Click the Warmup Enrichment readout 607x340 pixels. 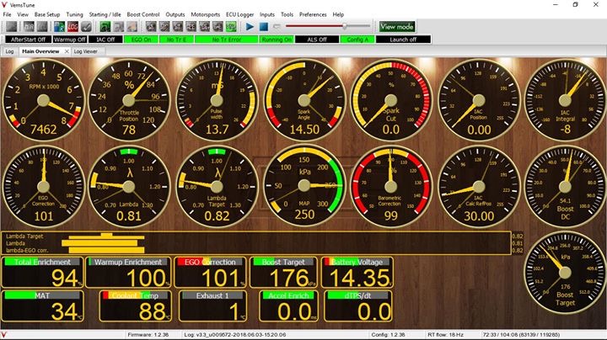[128, 273]
